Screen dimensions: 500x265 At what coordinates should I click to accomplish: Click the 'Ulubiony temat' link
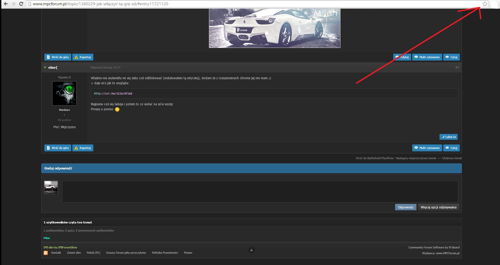[x=452, y=158]
